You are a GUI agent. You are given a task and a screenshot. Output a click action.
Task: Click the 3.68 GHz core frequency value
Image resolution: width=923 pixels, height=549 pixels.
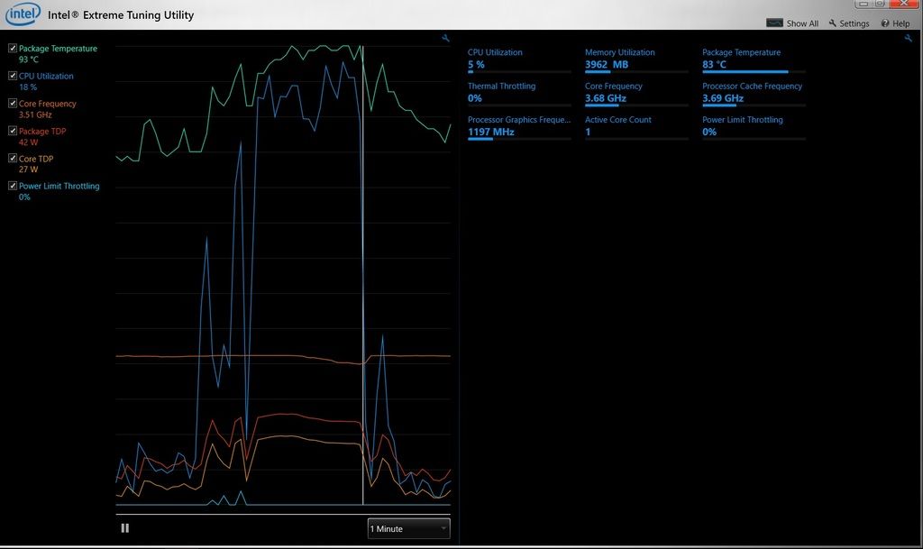click(605, 98)
